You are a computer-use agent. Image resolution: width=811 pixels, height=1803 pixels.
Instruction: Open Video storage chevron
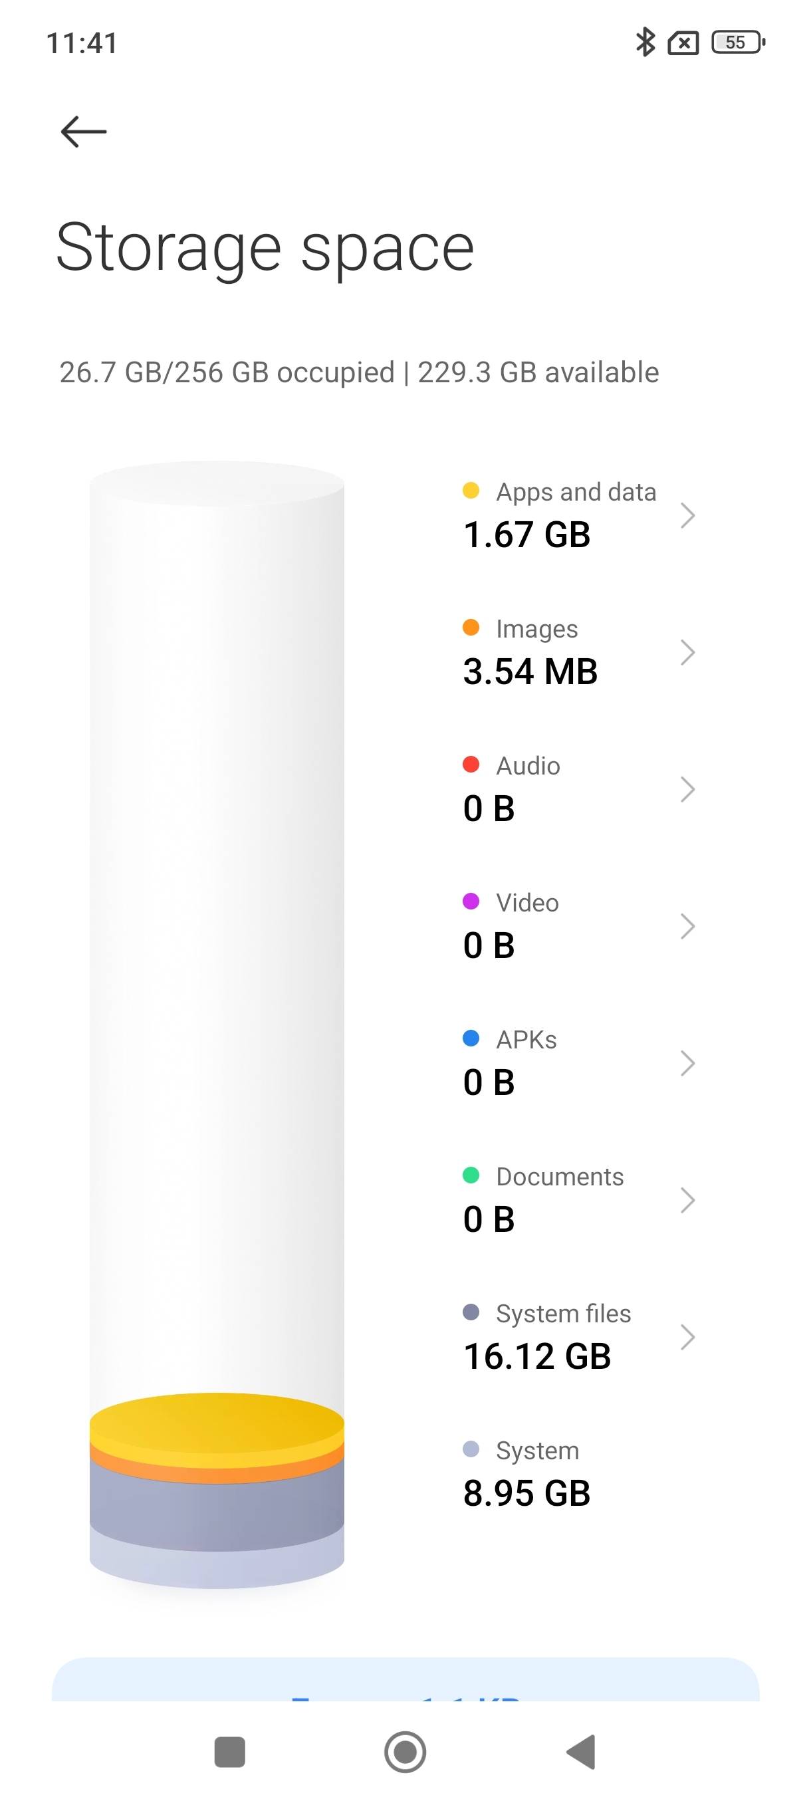pos(687,927)
